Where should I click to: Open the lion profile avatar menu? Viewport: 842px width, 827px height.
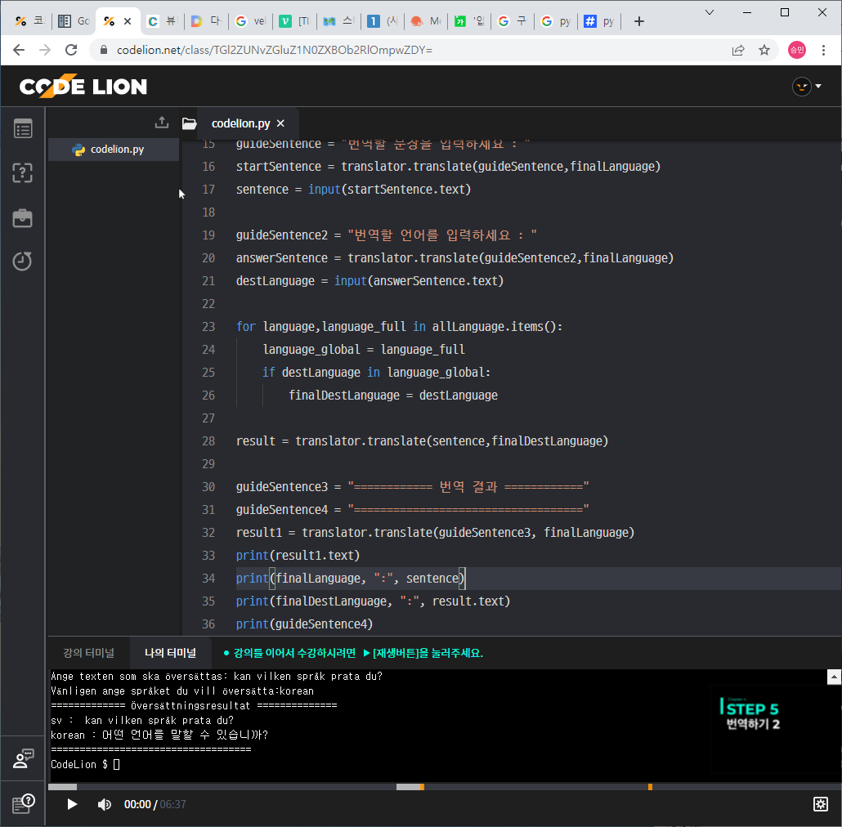pos(806,86)
